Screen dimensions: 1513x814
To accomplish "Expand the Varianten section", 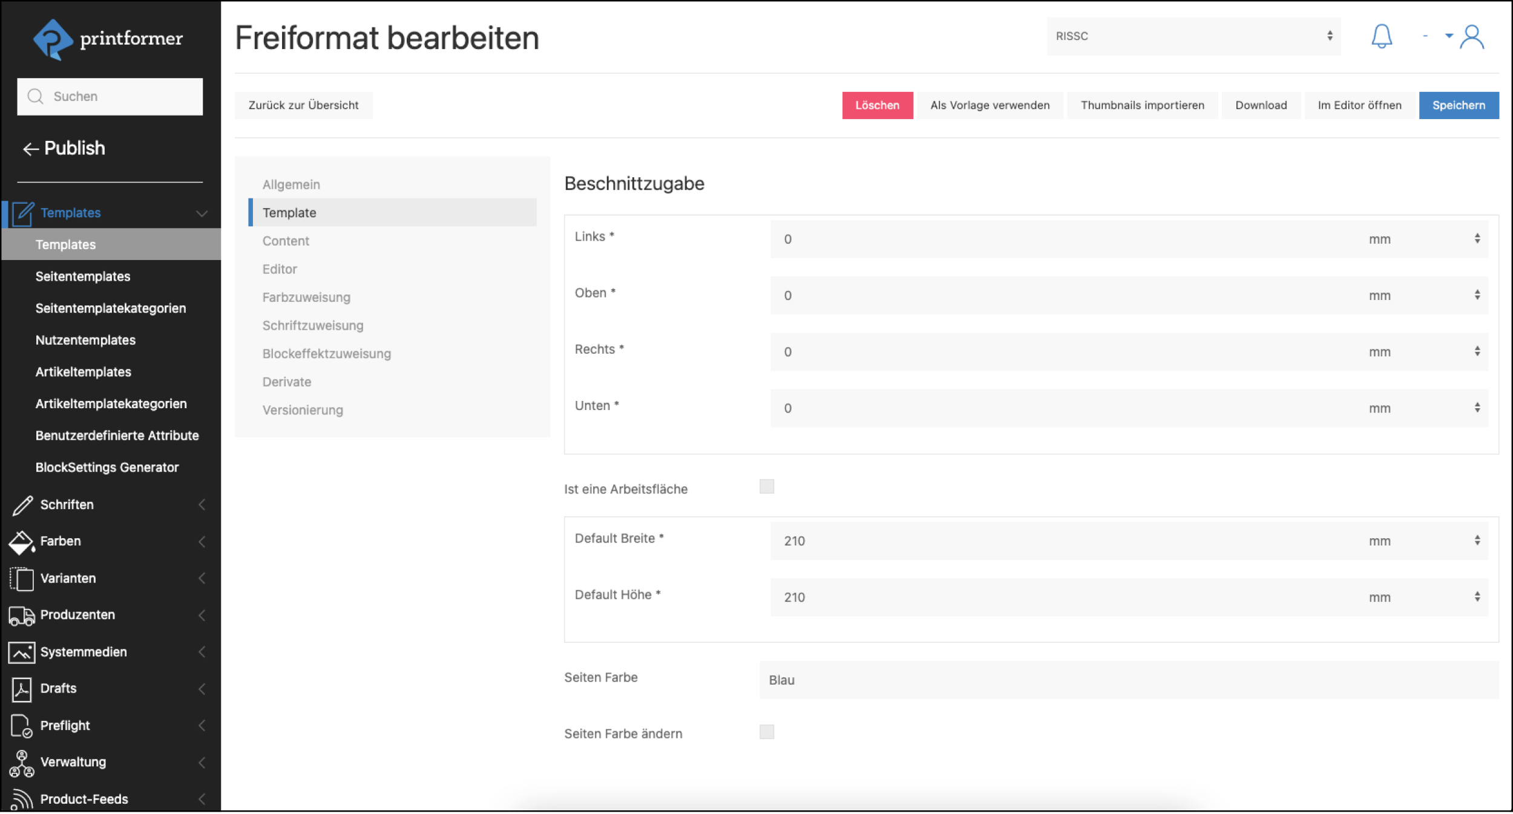I will coord(202,578).
